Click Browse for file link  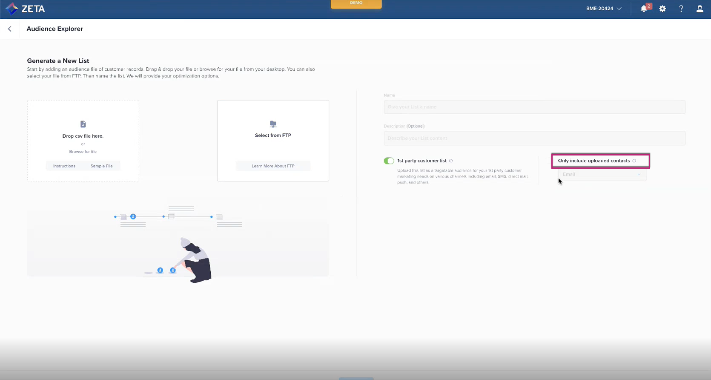(x=83, y=152)
